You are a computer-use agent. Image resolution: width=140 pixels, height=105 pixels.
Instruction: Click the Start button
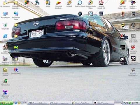pos(7,103)
